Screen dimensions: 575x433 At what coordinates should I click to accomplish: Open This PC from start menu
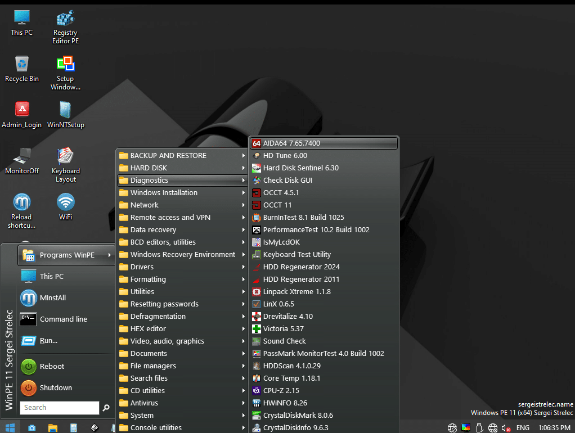pyautogui.click(x=66, y=277)
